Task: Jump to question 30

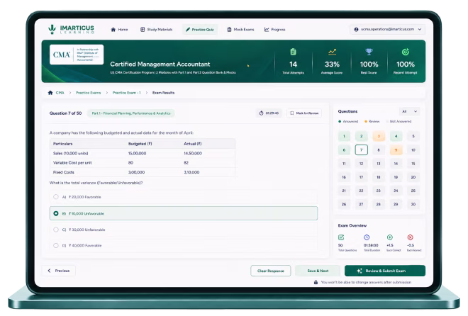Action: tap(413, 204)
